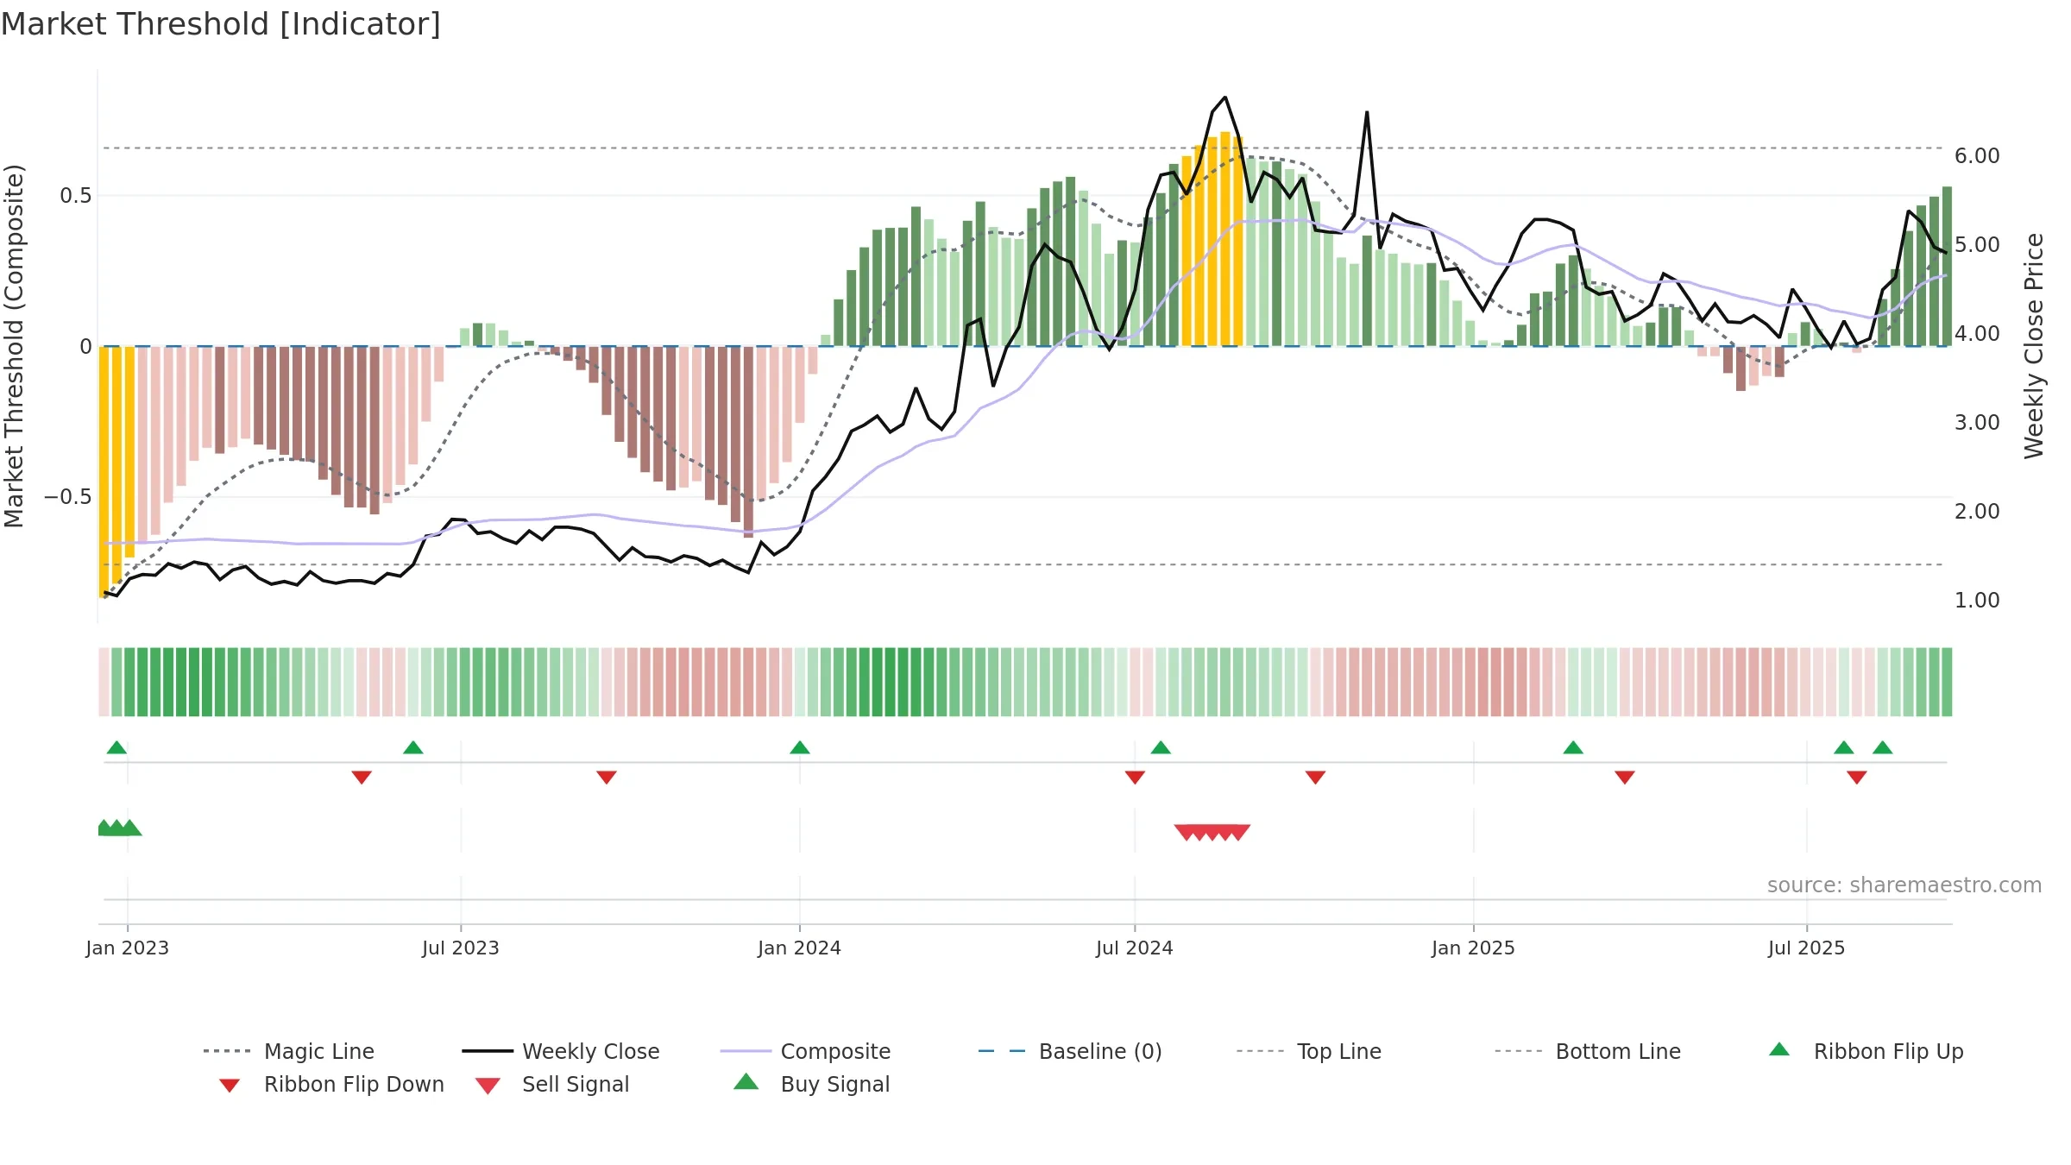
Task: Click the Market Threshold (Composite) axis title
Action: [14, 346]
